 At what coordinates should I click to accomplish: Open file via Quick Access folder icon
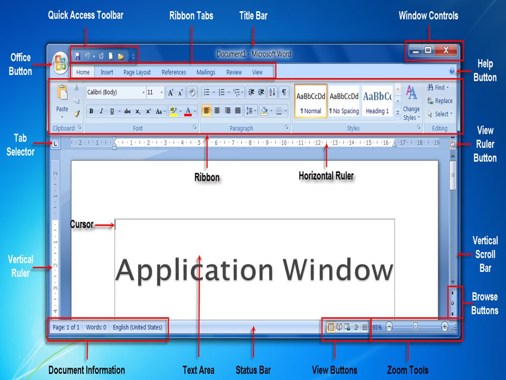click(x=121, y=56)
